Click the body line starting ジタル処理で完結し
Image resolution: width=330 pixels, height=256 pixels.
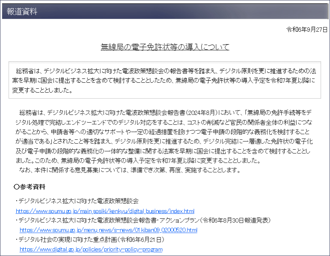[164, 122]
